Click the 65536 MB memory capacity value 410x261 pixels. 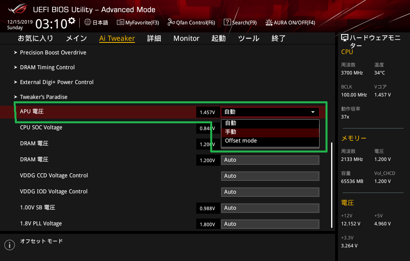352,181
